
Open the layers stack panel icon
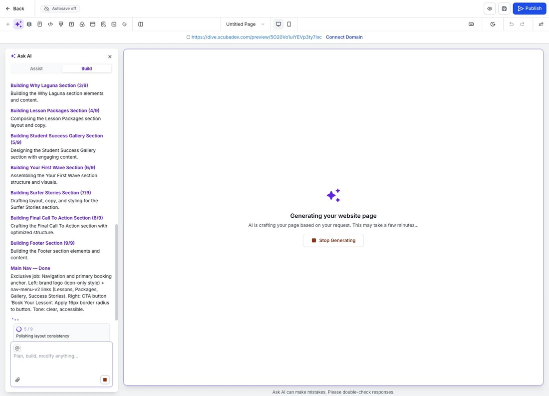(29, 24)
